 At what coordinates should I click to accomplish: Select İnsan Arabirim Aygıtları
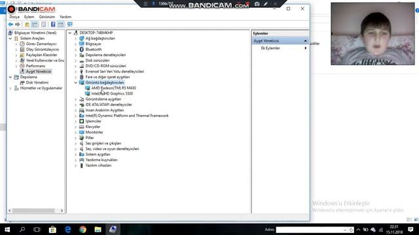coord(105,110)
